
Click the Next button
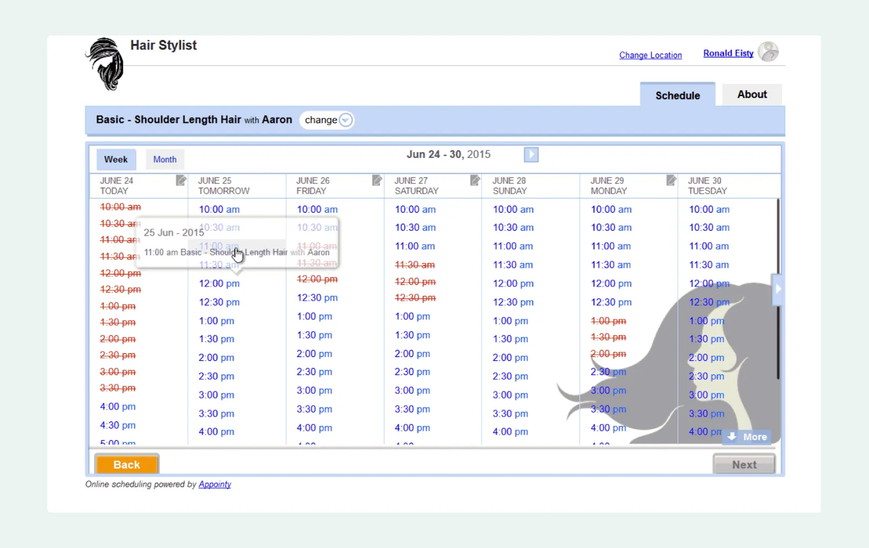pyautogui.click(x=744, y=464)
